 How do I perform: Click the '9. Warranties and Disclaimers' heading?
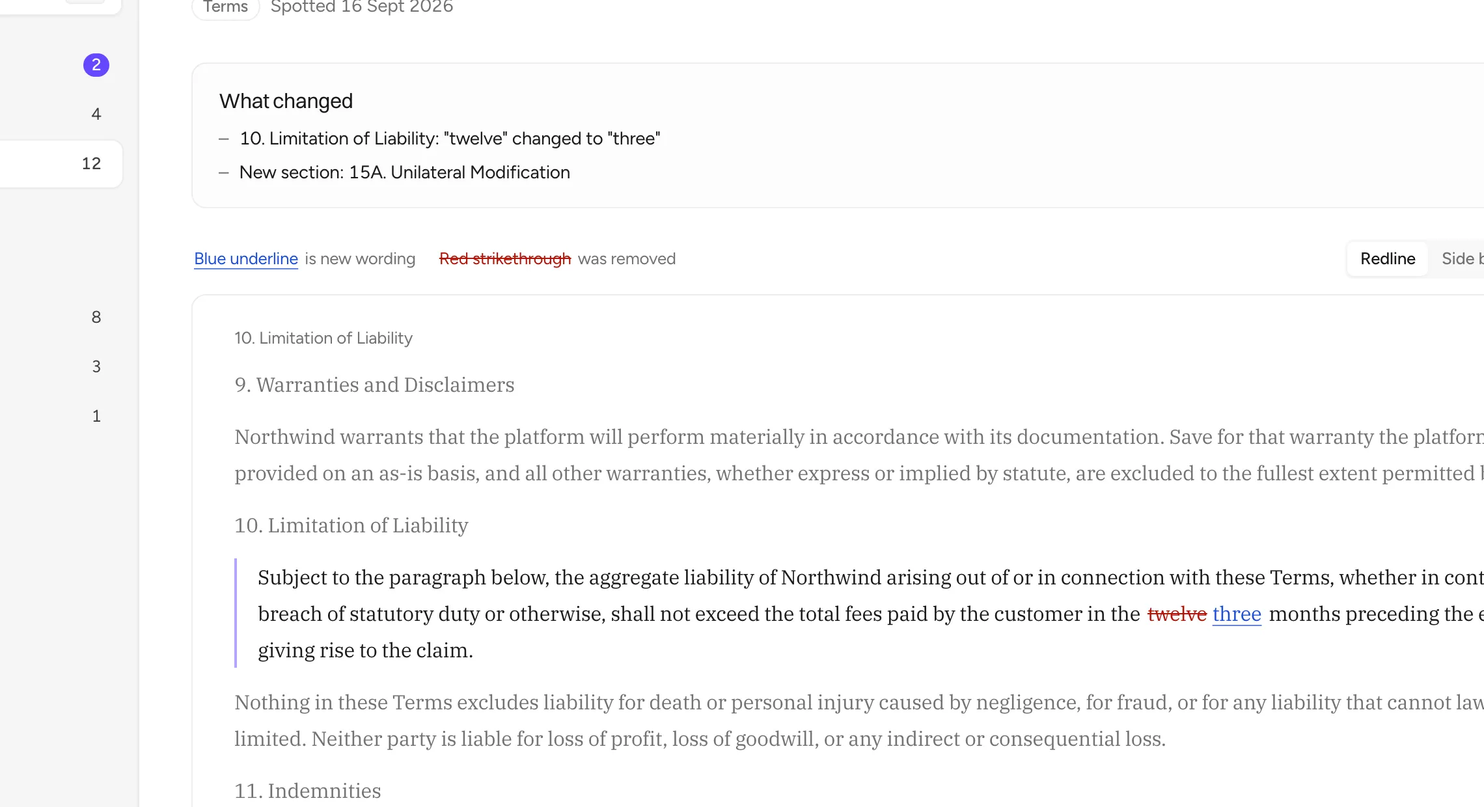[x=374, y=385]
